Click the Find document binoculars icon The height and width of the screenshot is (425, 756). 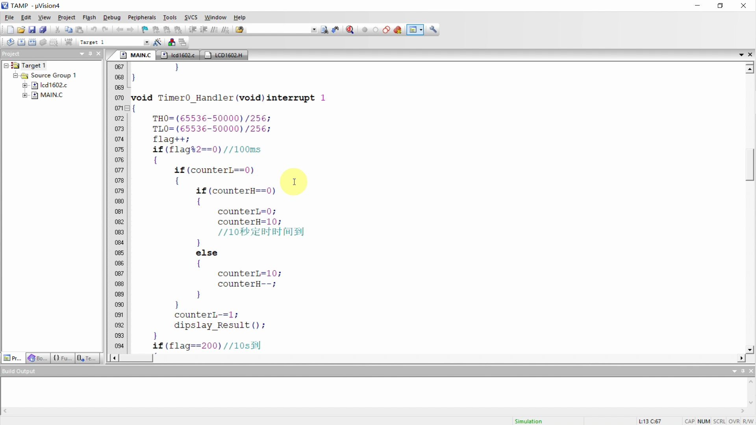click(324, 30)
